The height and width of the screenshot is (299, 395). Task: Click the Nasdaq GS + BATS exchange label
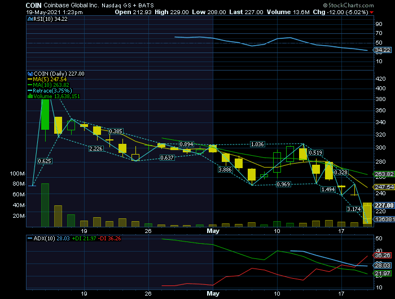128,5
